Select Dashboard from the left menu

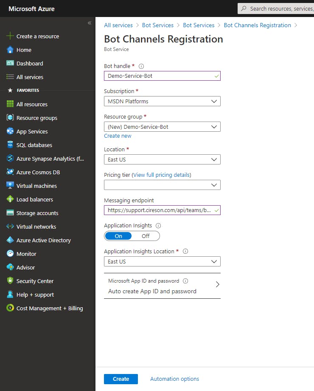(x=30, y=63)
